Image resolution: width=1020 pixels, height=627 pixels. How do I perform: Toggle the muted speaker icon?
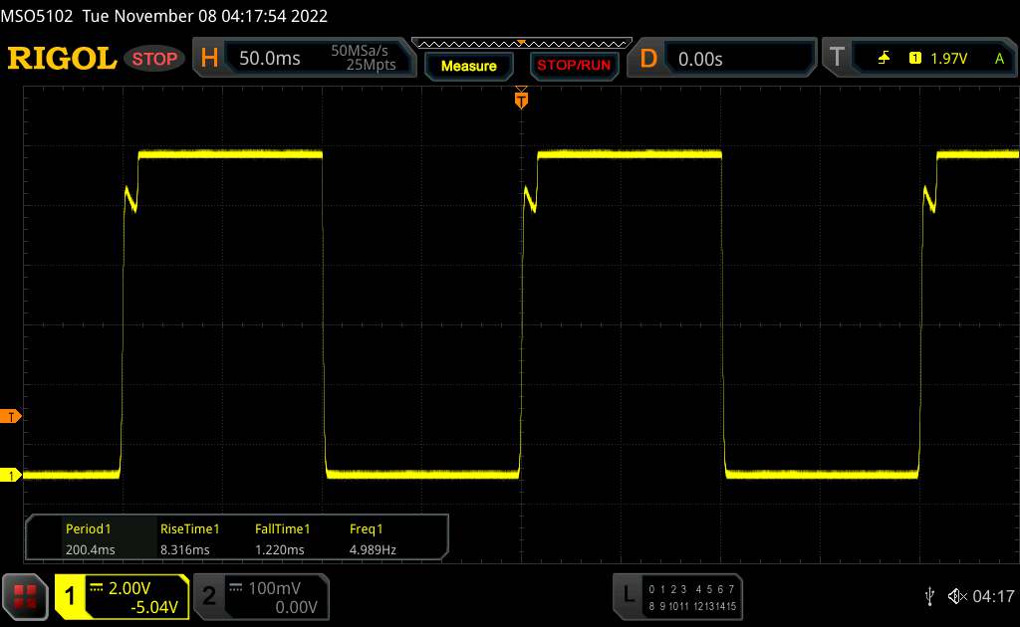(957, 596)
